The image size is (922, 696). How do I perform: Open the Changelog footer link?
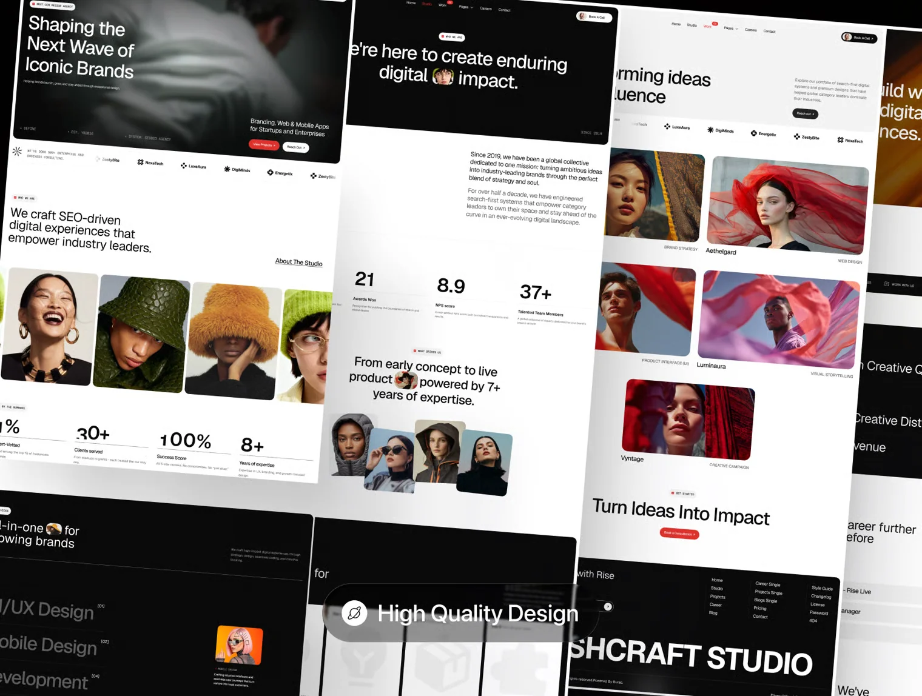coord(821,596)
